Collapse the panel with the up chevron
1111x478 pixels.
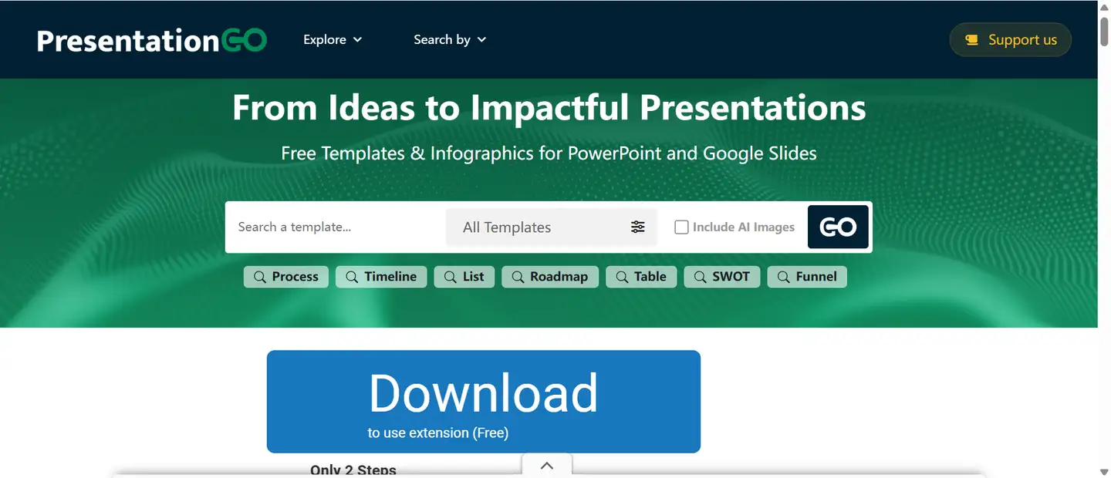point(547,466)
